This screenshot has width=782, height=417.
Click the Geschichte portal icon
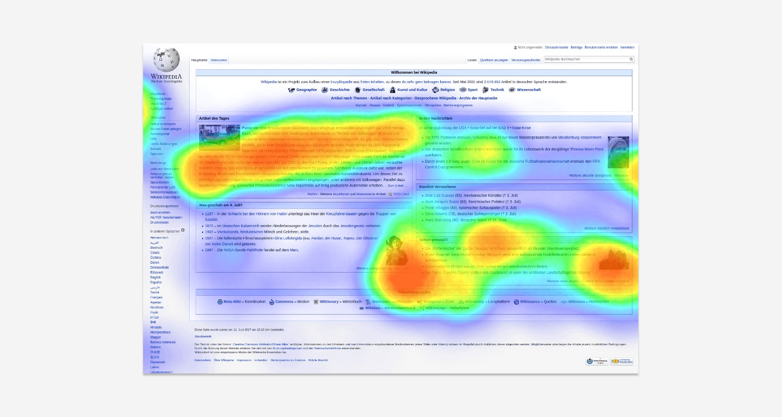(x=324, y=90)
